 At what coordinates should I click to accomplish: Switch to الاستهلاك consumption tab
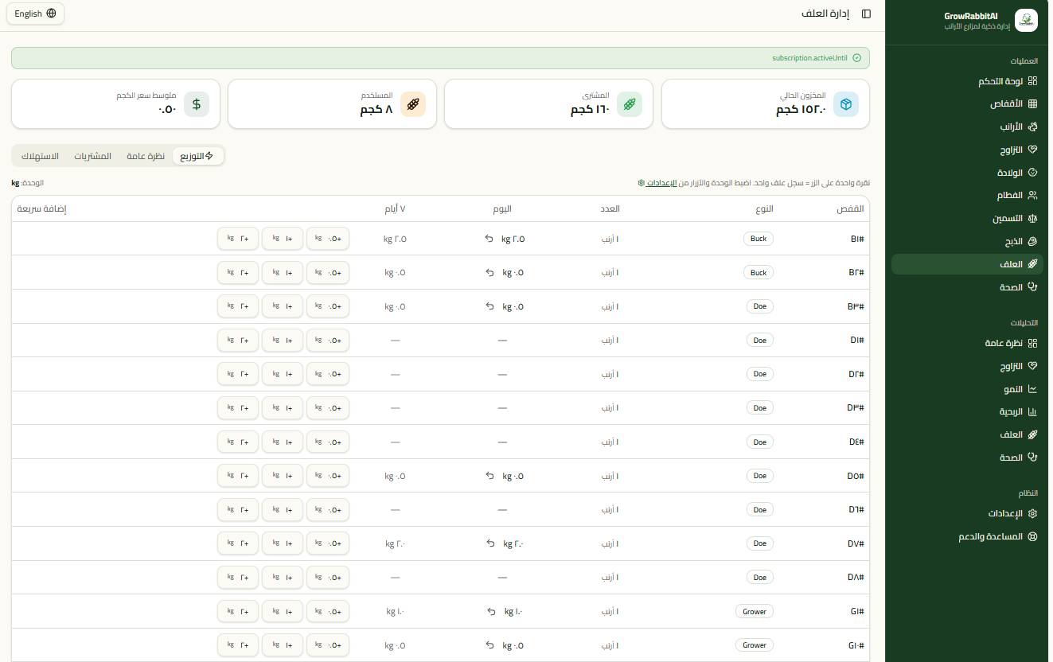pos(40,156)
